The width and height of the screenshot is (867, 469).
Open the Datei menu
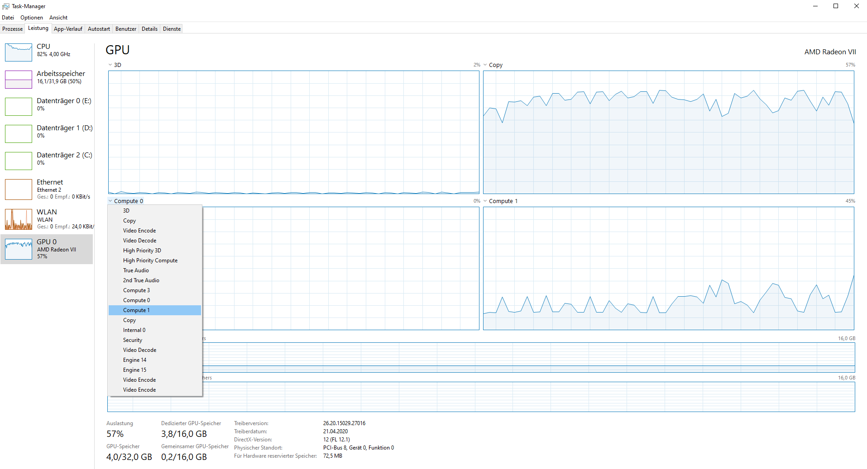coord(8,18)
